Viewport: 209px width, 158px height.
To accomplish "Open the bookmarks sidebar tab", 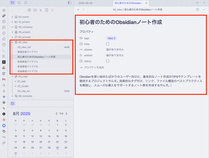I will (x=26, y=3).
